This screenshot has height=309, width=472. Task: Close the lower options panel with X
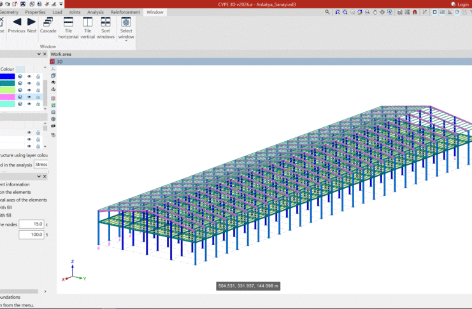tap(45, 177)
